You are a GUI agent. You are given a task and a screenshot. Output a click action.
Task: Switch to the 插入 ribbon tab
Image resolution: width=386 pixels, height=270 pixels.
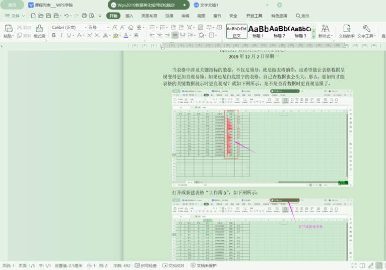pos(129,16)
